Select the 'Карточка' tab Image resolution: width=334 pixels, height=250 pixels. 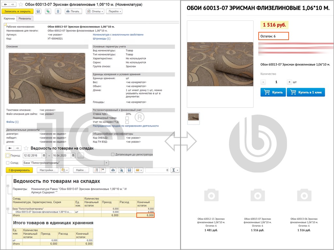(9, 19)
